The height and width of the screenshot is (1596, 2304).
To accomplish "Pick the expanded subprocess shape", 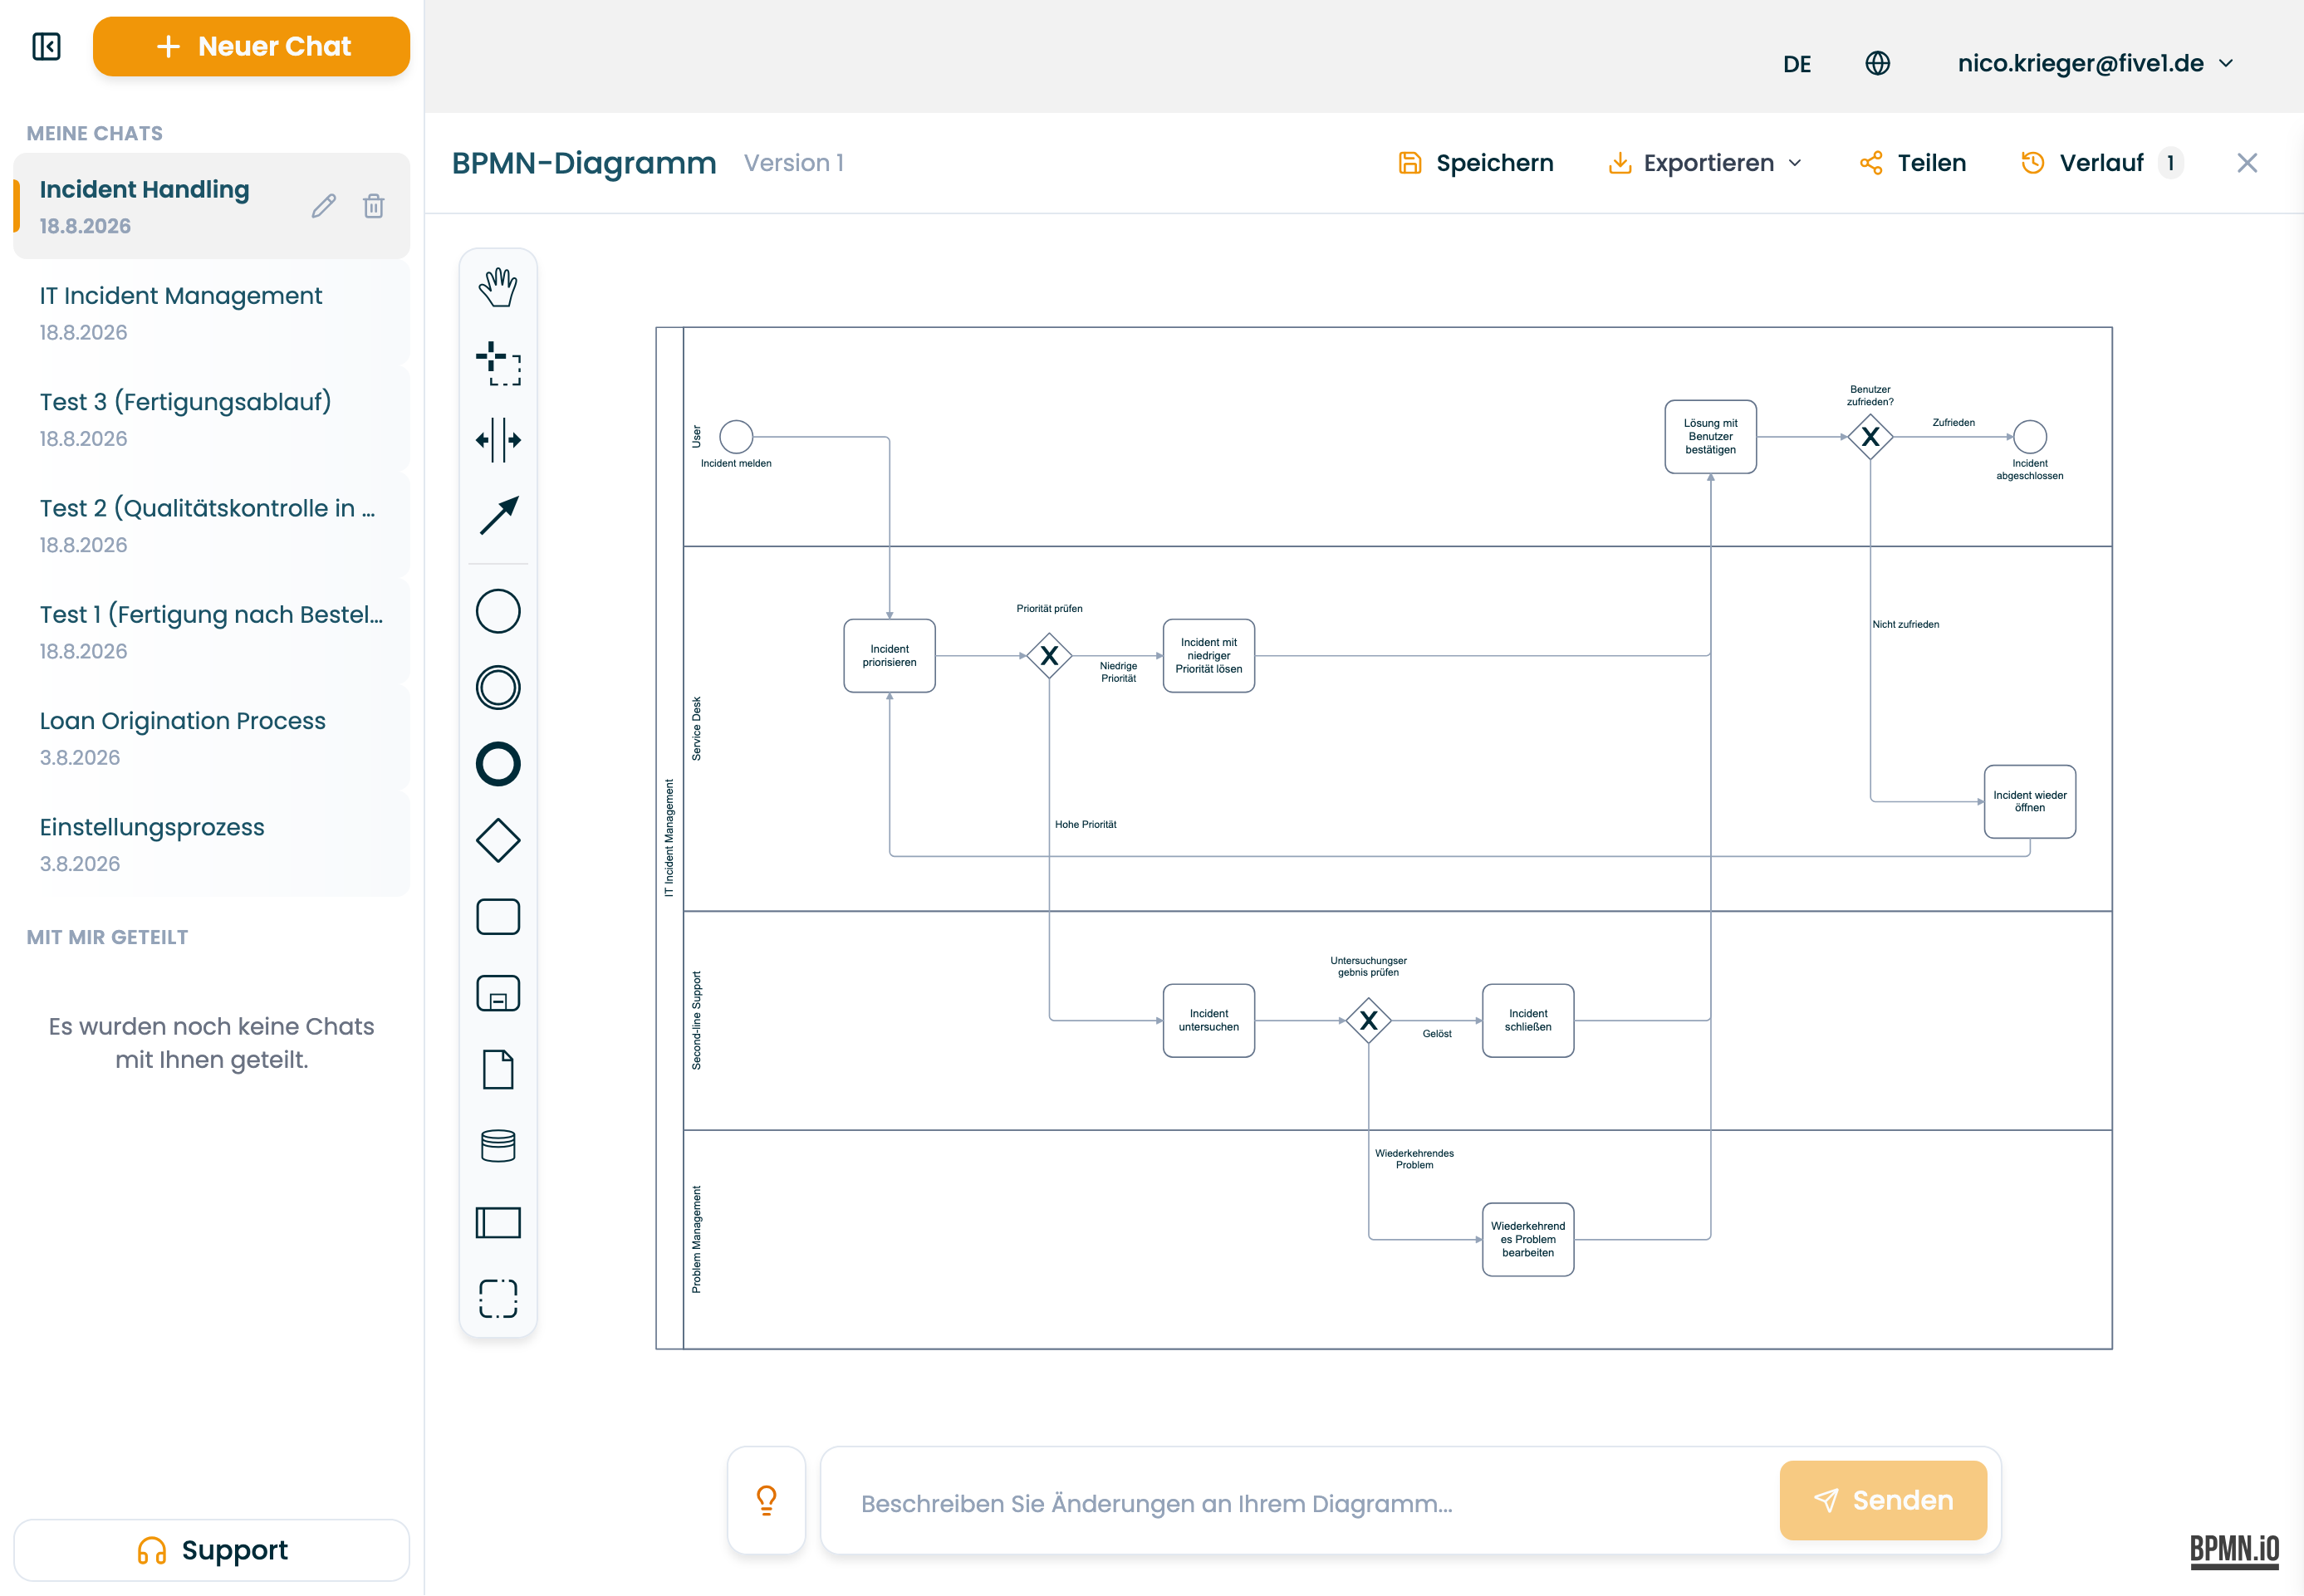I will pos(498,993).
